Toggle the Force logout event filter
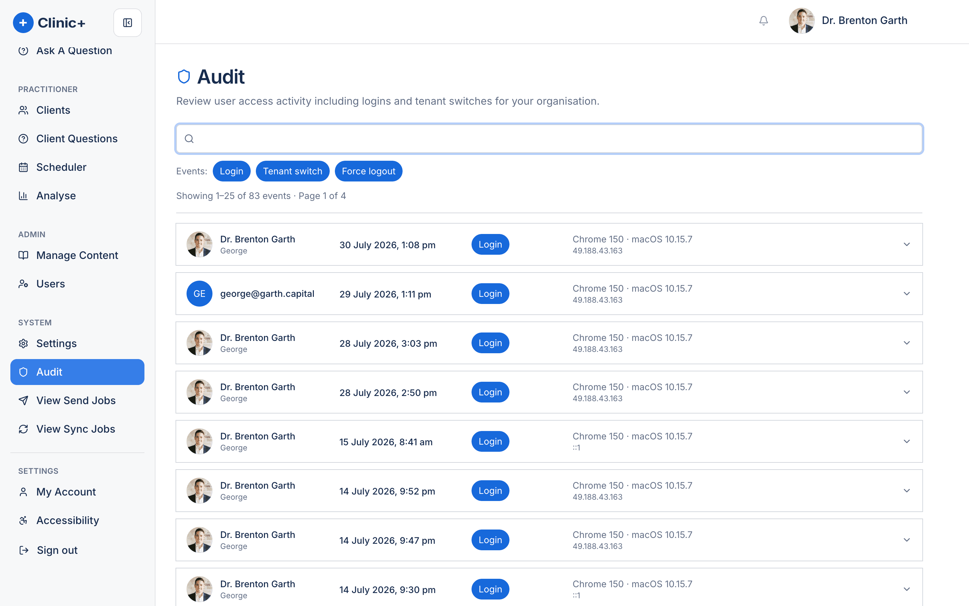 (x=368, y=171)
